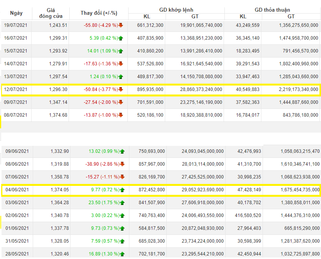The height and width of the screenshot is (259, 321).
Task: Click matched value 20,872,048,930,000
Action: pos(203,228)
